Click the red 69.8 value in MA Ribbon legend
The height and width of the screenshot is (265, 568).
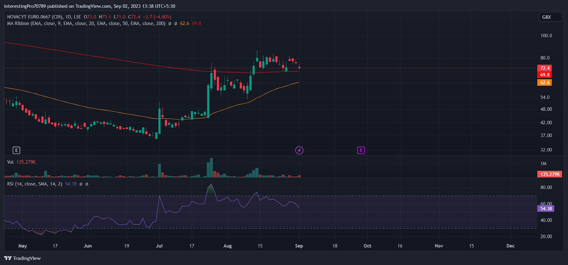(x=197, y=23)
